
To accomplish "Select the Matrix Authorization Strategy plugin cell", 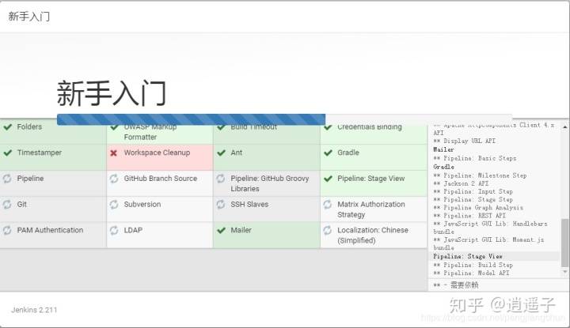I will 374,209.
